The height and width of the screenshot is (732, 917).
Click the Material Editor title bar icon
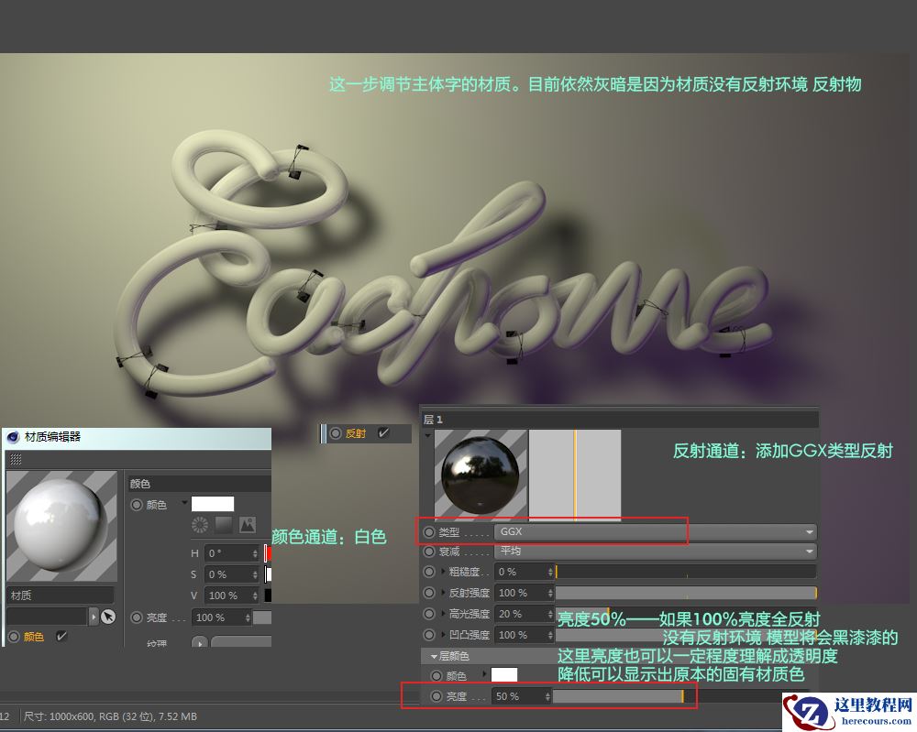click(x=11, y=437)
